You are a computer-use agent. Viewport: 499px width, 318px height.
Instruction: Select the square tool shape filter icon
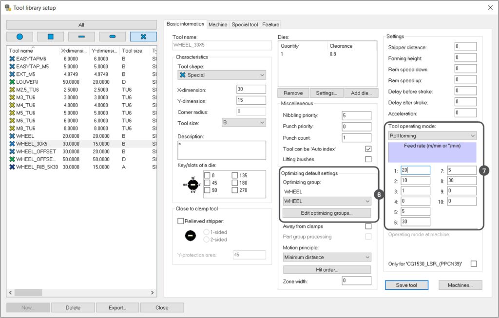click(50, 37)
